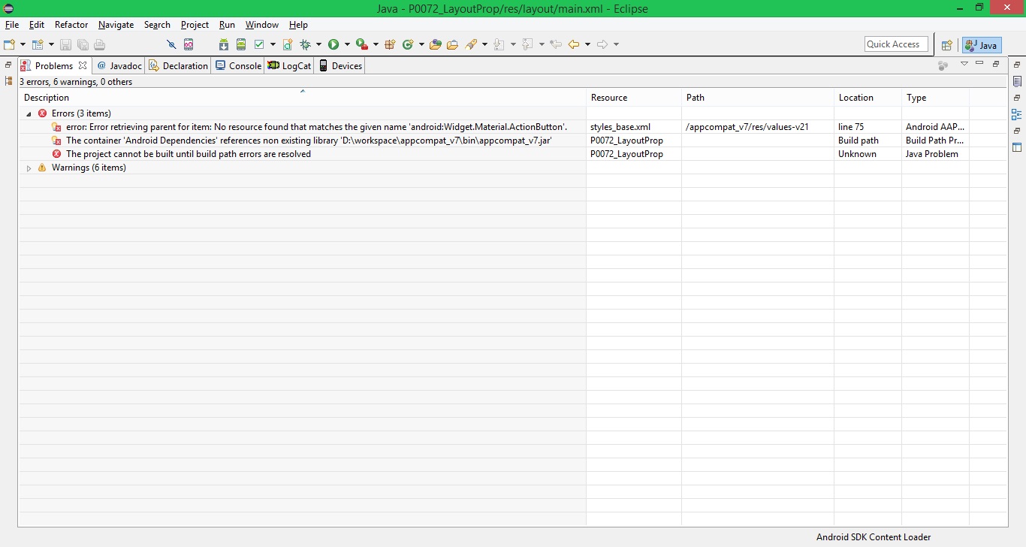Click the Android lint check icon
Screen dimensions: 1026x547
(x=259, y=44)
